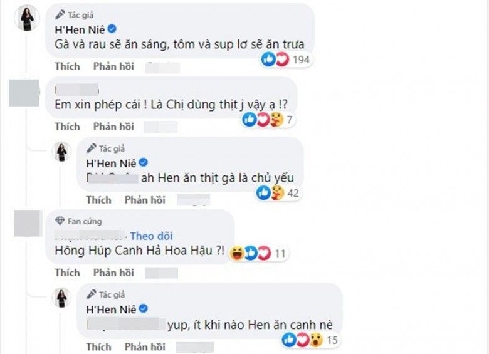Screen dimensions: 489x354
Task: Reply to the "yup, ít khi nào Hen ăn canh" comment
Action: point(145,346)
